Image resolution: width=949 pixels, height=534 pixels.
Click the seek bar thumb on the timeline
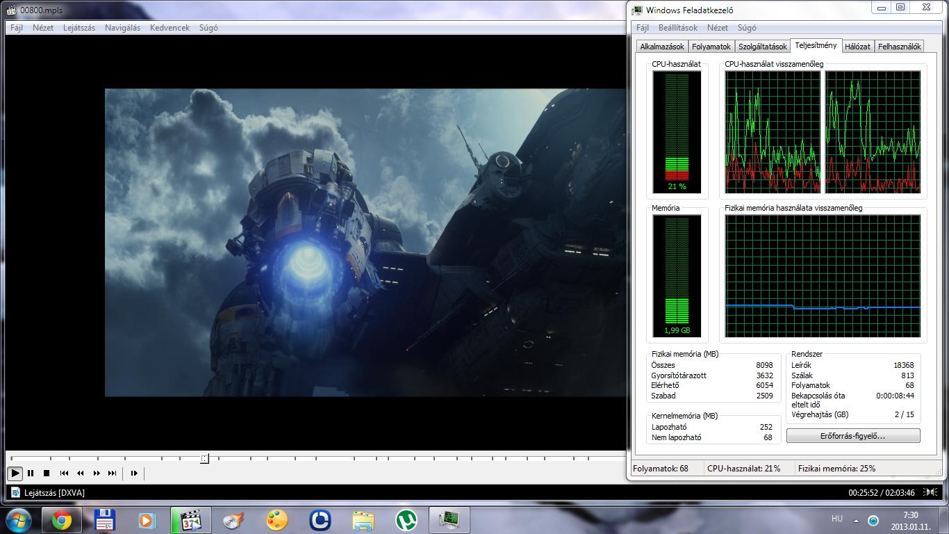204,458
